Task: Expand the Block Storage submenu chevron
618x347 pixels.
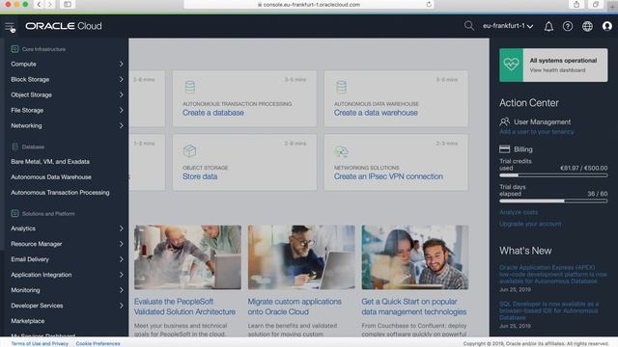Action: point(121,79)
